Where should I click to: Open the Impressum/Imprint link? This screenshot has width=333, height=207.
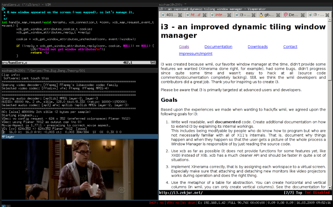point(196,54)
